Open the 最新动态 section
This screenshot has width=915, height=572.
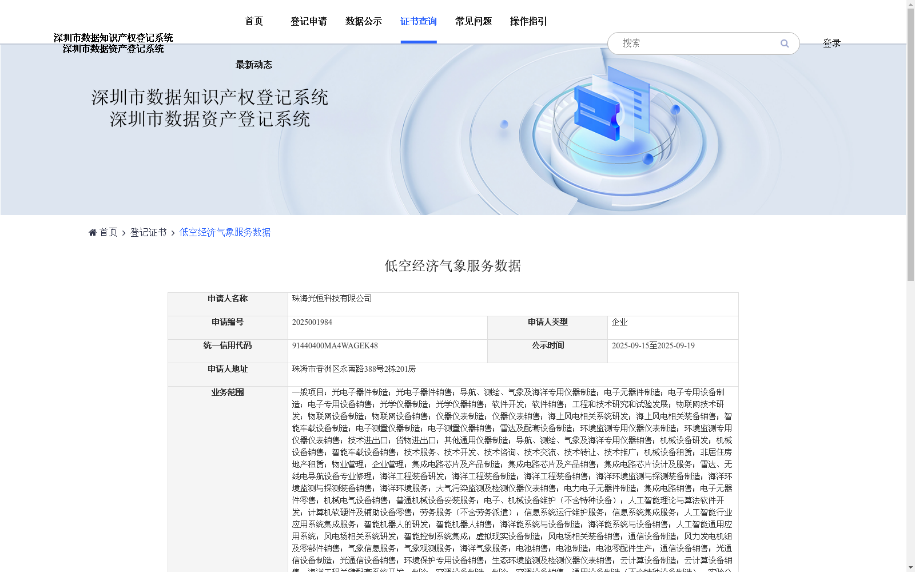click(x=253, y=65)
